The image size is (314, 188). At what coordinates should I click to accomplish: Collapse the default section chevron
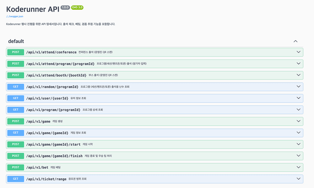pyautogui.click(x=295, y=41)
